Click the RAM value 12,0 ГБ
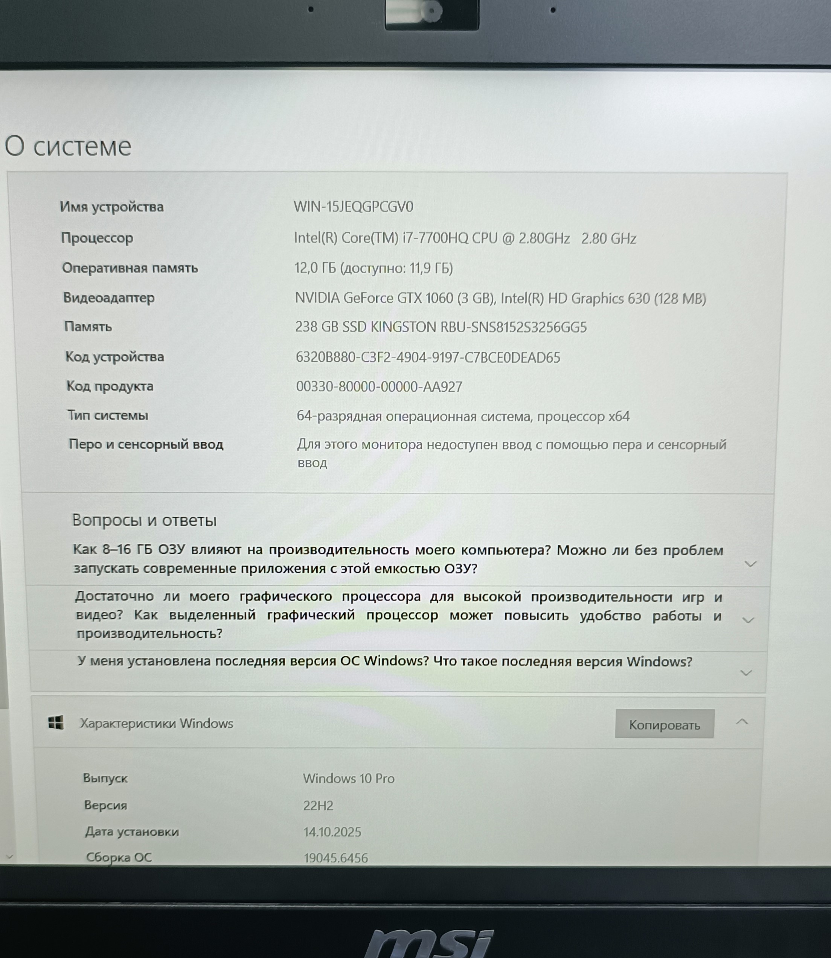The height and width of the screenshot is (958, 831). [x=374, y=268]
